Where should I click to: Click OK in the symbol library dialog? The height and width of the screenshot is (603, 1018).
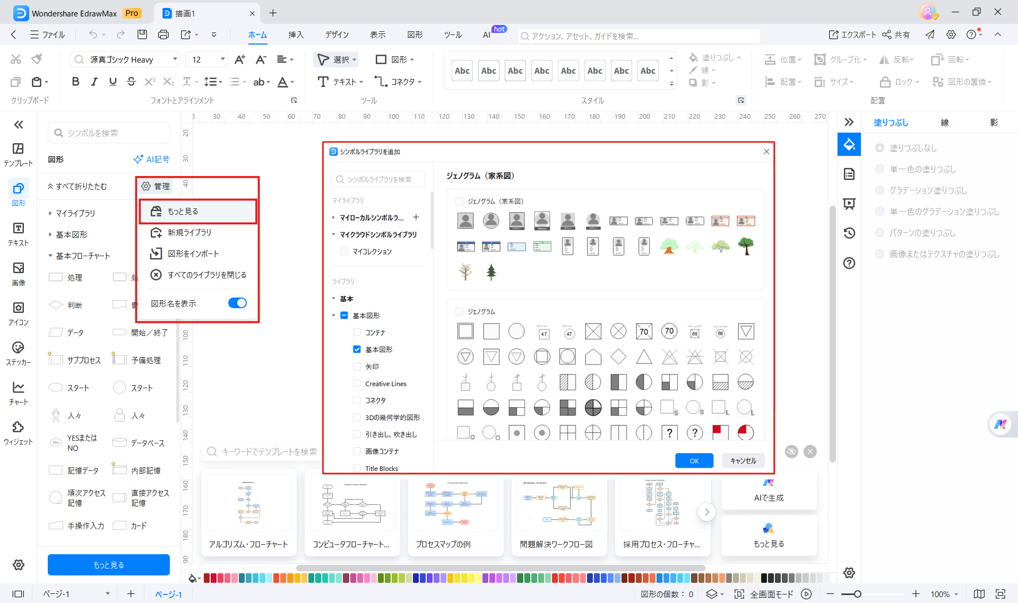(x=694, y=460)
